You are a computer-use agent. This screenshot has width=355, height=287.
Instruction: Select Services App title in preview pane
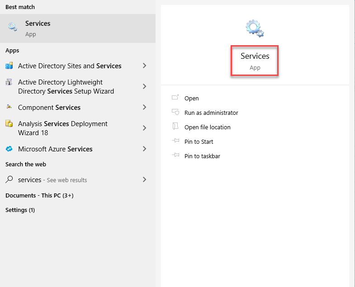pos(255,61)
